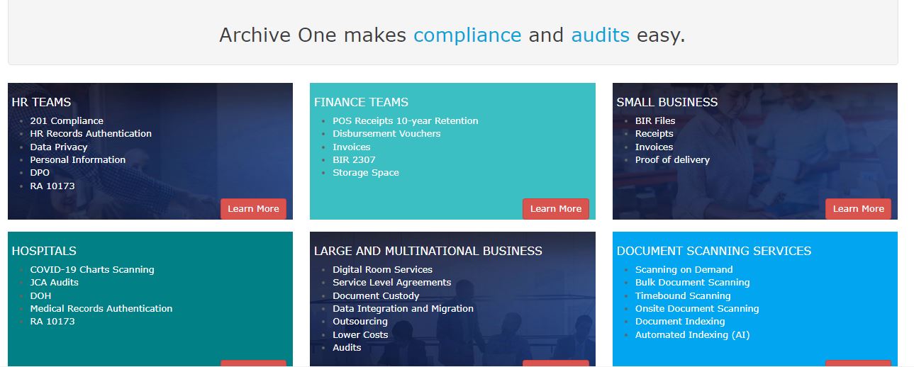Click 'Service Level Agreements' list item
Viewport: 914px width, 367px height.
tap(392, 283)
